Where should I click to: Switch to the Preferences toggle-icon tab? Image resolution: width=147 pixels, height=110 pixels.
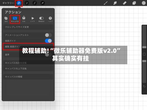click(41, 19)
